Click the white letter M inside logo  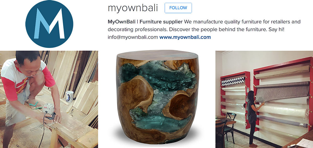click(49, 23)
